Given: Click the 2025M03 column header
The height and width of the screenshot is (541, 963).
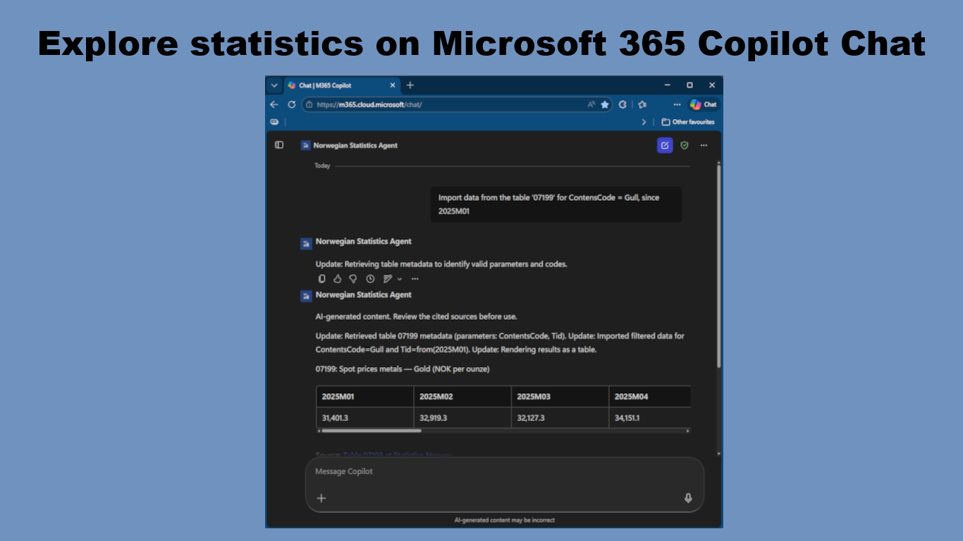Looking at the screenshot, I should tap(560, 397).
